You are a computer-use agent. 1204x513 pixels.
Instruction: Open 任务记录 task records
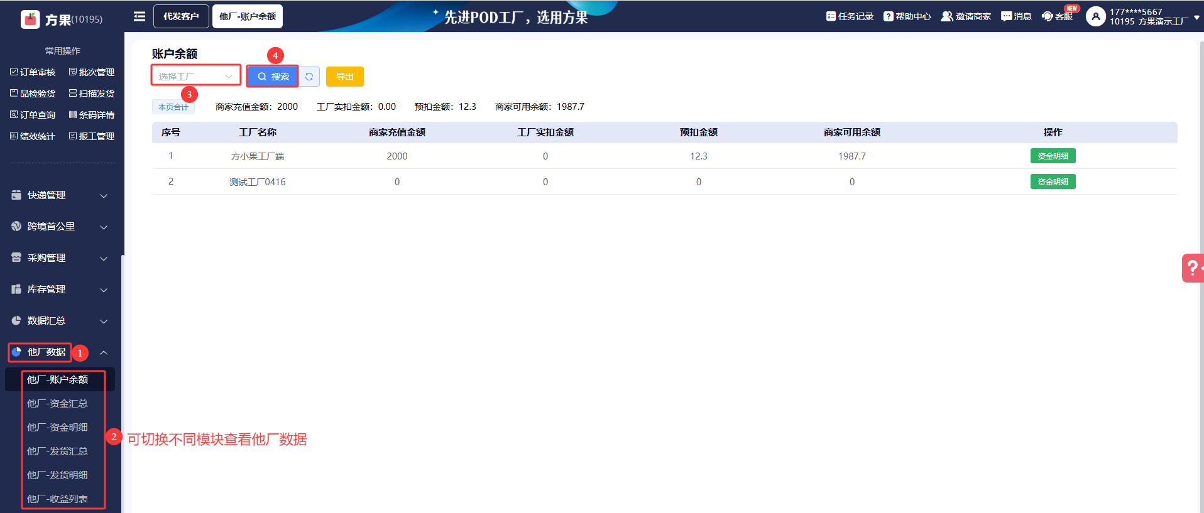pos(850,16)
